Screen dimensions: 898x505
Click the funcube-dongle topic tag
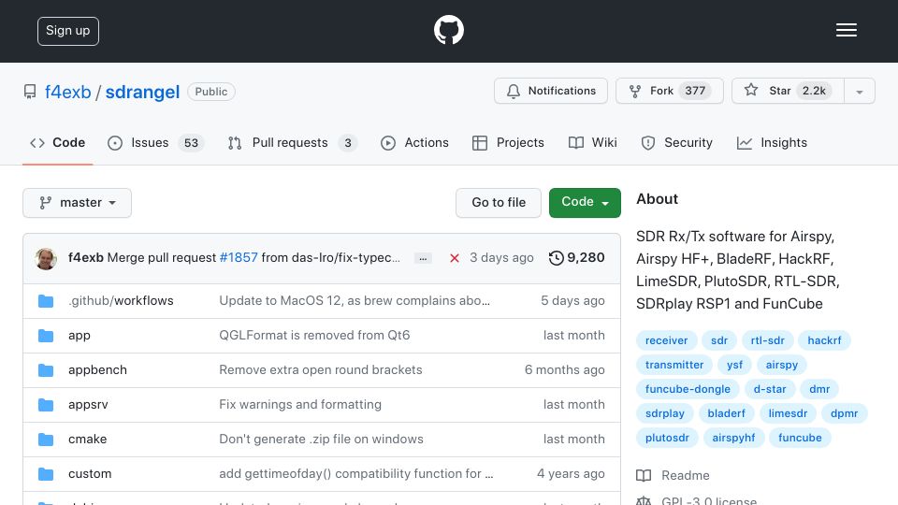pyautogui.click(x=688, y=389)
